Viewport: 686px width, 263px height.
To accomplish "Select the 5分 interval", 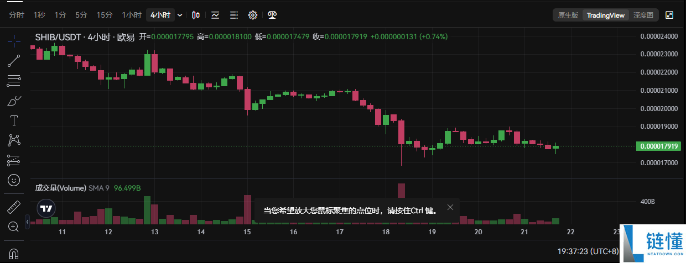I will pyautogui.click(x=81, y=15).
